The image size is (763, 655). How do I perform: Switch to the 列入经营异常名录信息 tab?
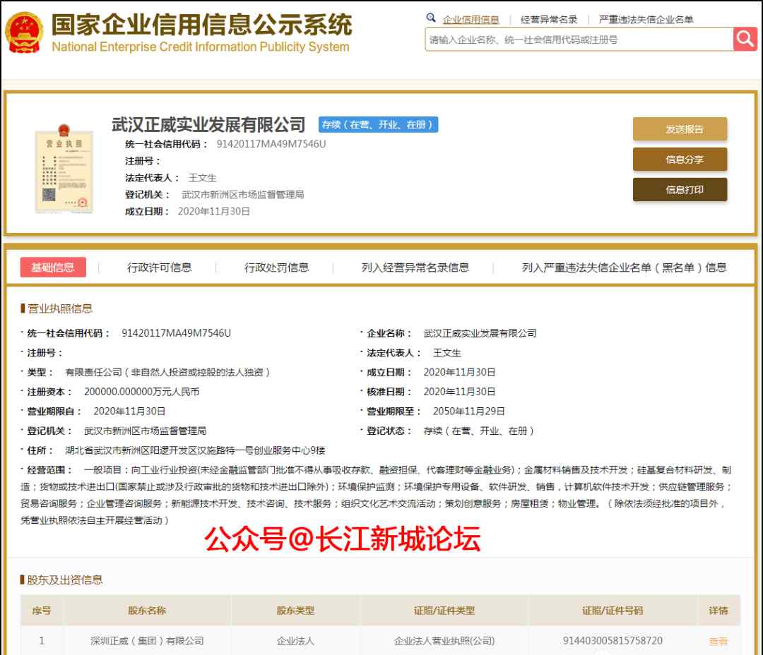point(415,268)
